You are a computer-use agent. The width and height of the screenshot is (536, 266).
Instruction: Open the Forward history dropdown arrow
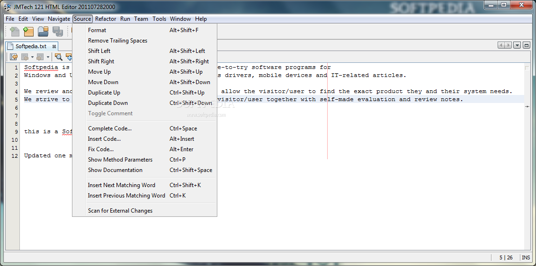[48, 57]
